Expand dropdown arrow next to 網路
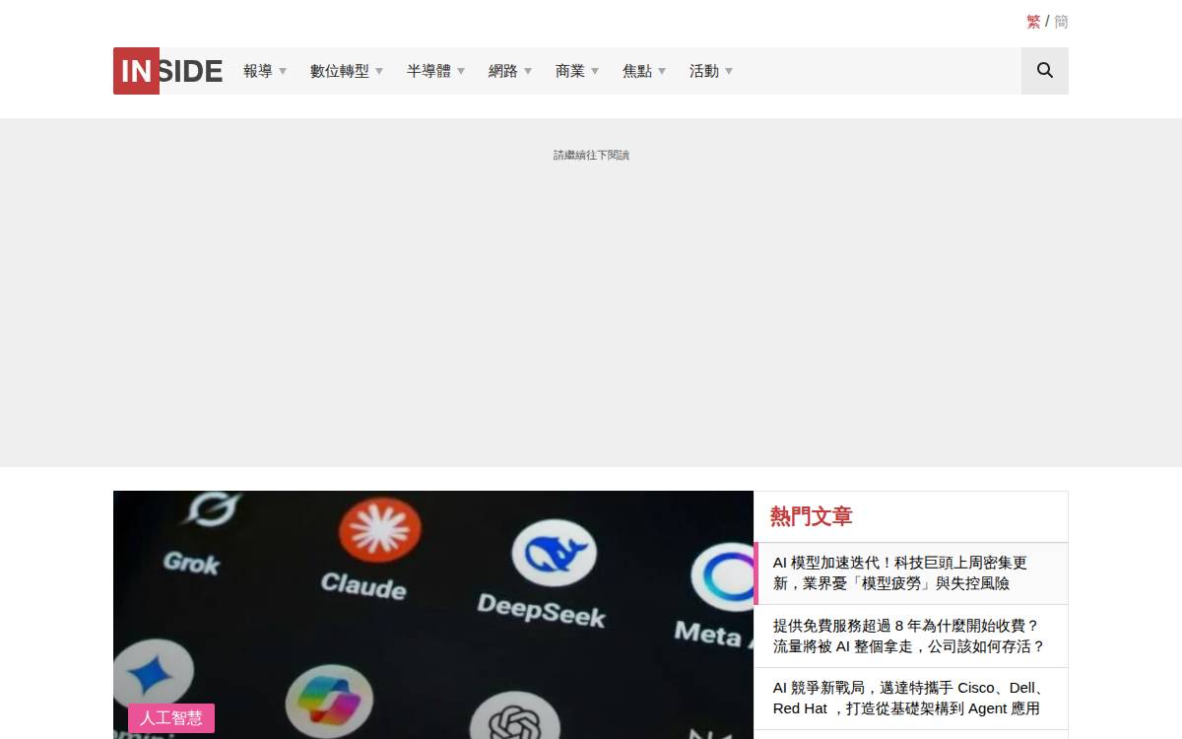The image size is (1182, 739). click(x=528, y=71)
